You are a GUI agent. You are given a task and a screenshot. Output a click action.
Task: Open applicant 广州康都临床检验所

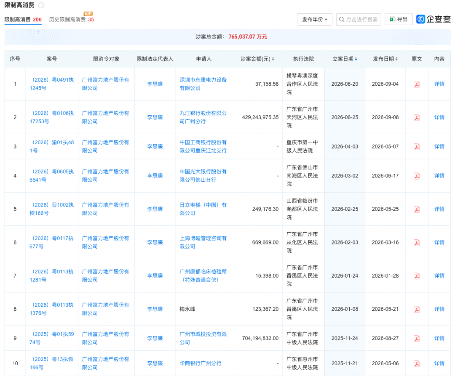pyautogui.click(x=203, y=276)
